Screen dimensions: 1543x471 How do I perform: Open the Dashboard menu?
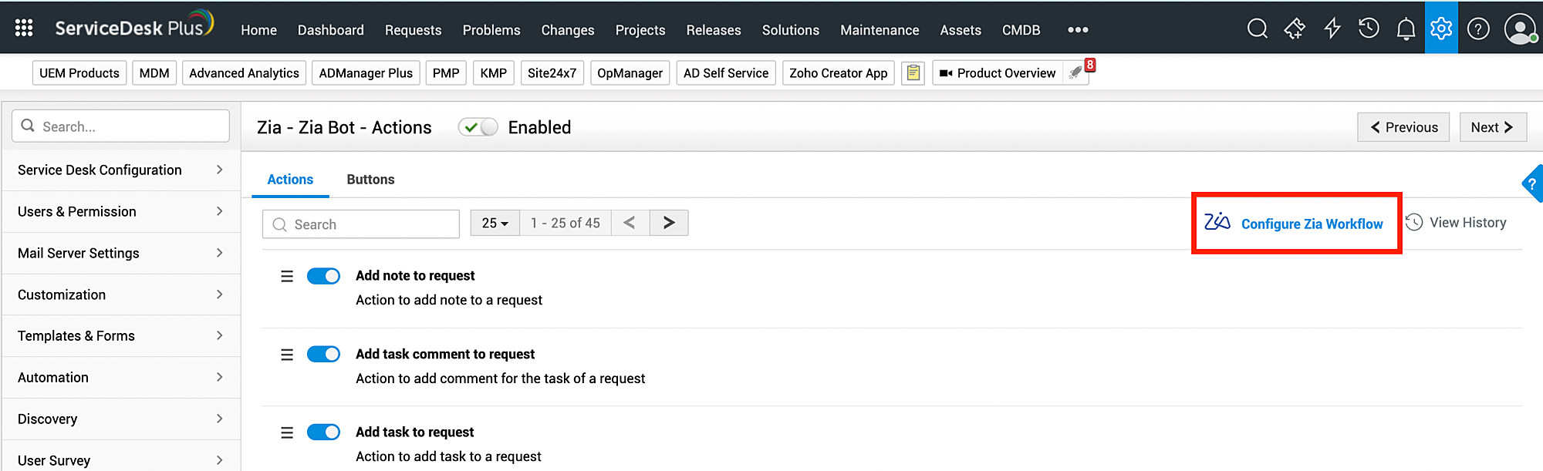click(x=330, y=29)
